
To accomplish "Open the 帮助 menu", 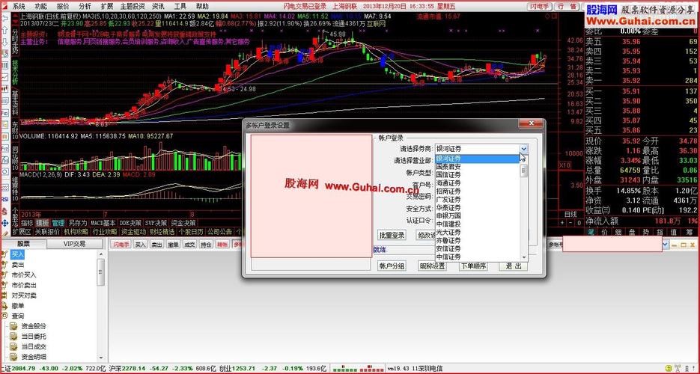I will pyautogui.click(x=202, y=6).
